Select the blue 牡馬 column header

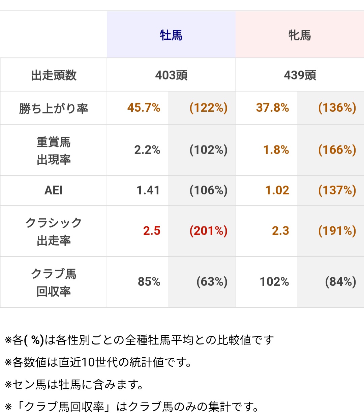[x=171, y=35]
